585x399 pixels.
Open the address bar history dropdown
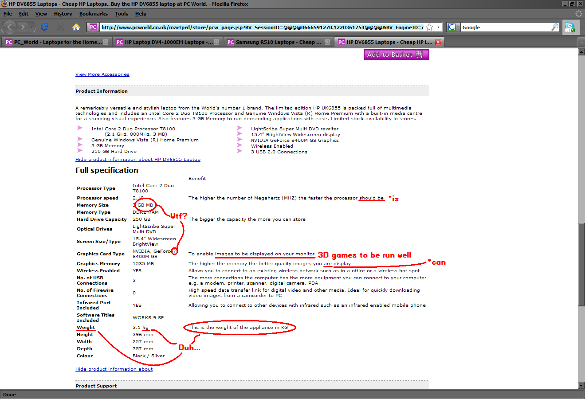pyautogui.click(x=438, y=27)
